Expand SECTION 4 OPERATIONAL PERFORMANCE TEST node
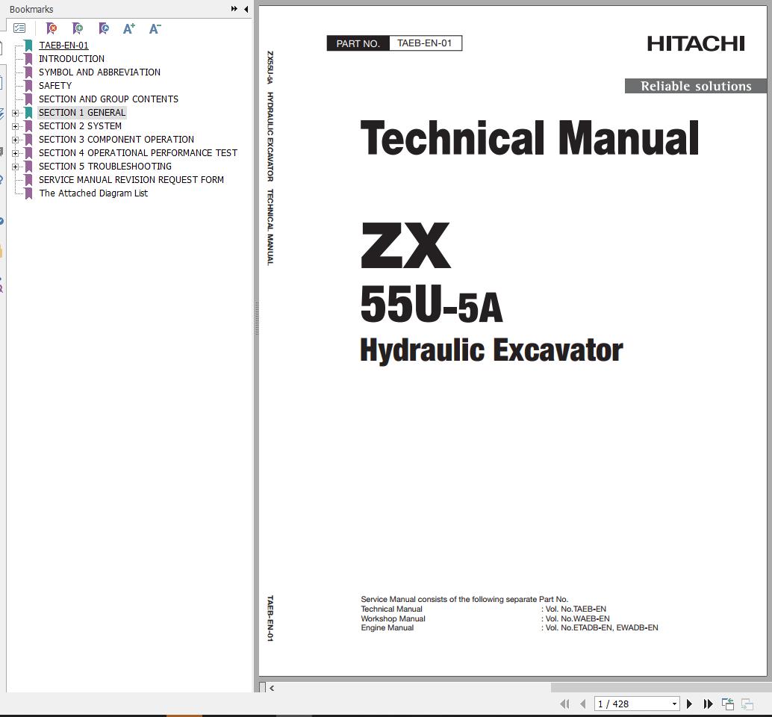Screen dimensions: 772x717 point(15,153)
